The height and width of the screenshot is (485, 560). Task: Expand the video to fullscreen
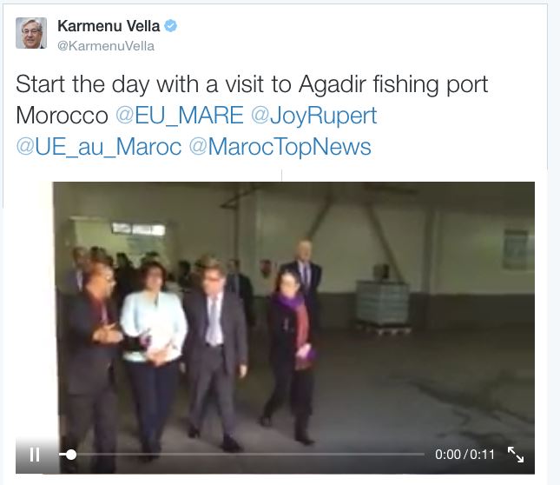tap(516, 455)
